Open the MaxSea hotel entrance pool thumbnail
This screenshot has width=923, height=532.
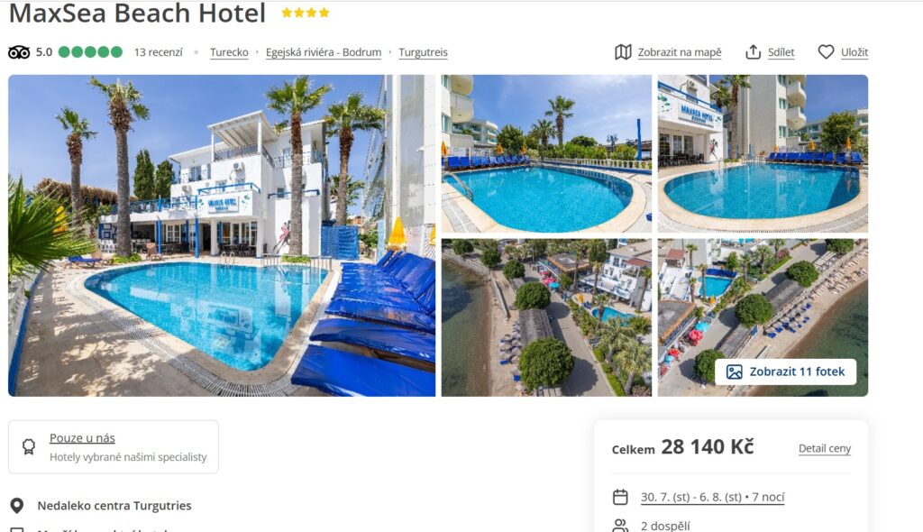[x=763, y=153]
